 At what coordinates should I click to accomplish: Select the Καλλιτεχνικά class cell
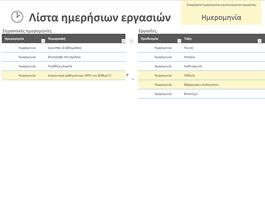[x=223, y=66]
